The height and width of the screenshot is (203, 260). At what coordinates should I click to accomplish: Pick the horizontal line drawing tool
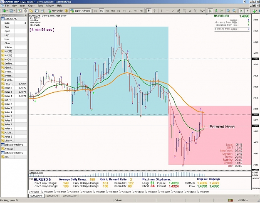(x=167, y=11)
